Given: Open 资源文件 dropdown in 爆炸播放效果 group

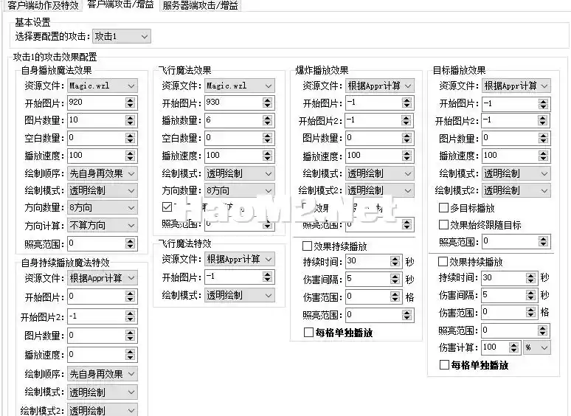Looking at the screenshot, I should (x=379, y=86).
